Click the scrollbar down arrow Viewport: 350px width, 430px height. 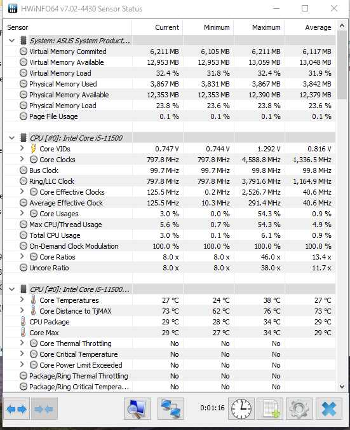pos(342,387)
